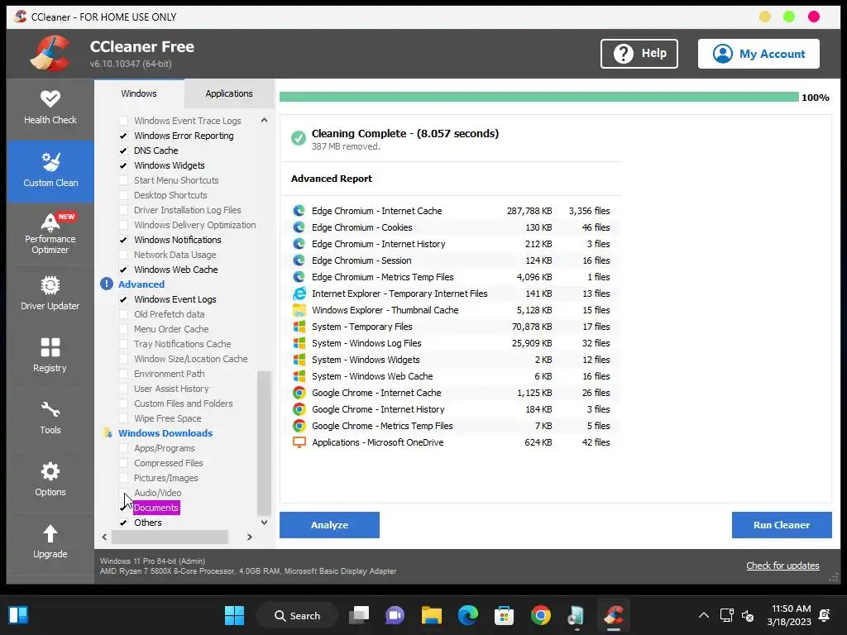The width and height of the screenshot is (847, 635).
Task: Select Edge Chromium - Cookies row
Action: tap(452, 227)
